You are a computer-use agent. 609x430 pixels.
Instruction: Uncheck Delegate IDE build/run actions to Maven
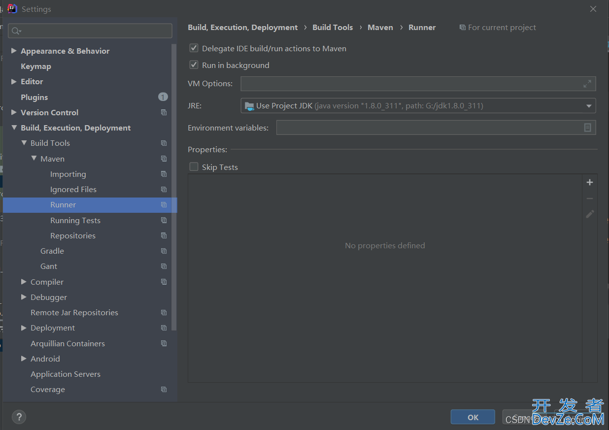(x=194, y=48)
